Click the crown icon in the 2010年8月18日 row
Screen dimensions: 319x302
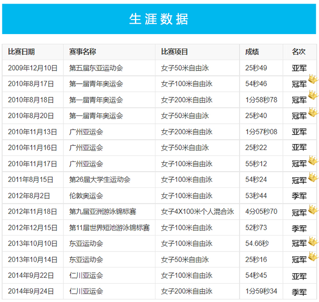point(313,95)
